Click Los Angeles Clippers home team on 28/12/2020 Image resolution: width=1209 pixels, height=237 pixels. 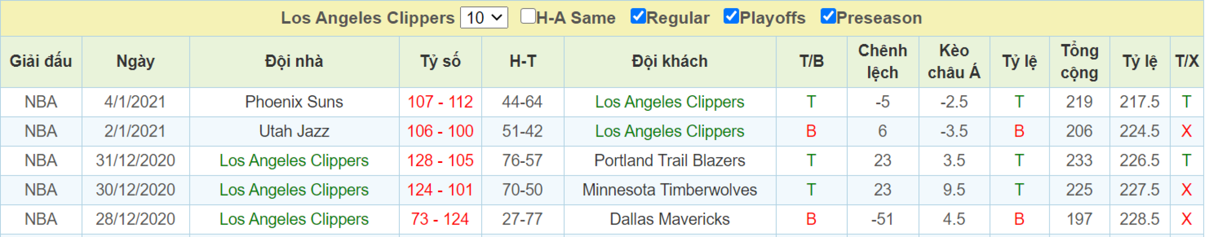click(x=294, y=219)
